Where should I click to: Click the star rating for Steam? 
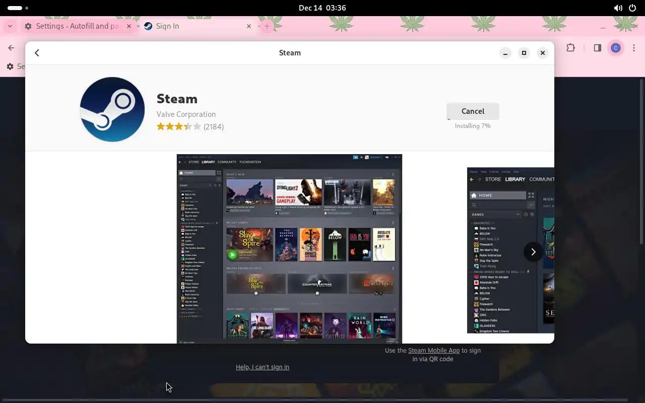178,126
